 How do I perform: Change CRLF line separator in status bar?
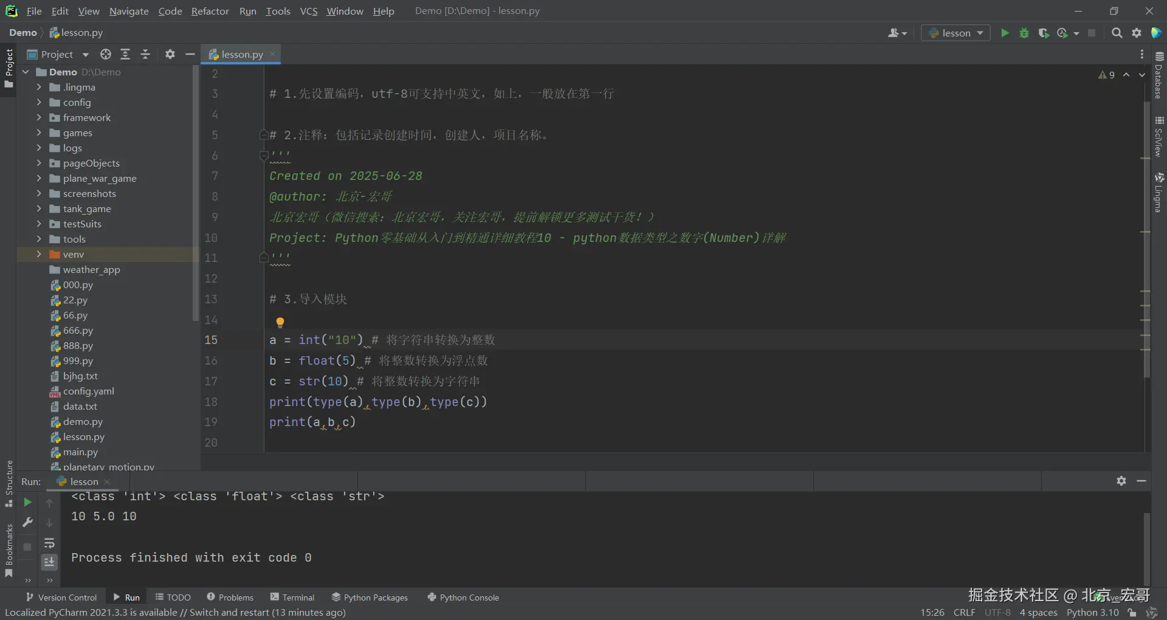[x=964, y=612]
